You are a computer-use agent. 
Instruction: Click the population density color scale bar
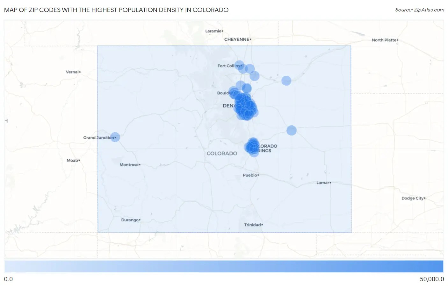(x=224, y=267)
